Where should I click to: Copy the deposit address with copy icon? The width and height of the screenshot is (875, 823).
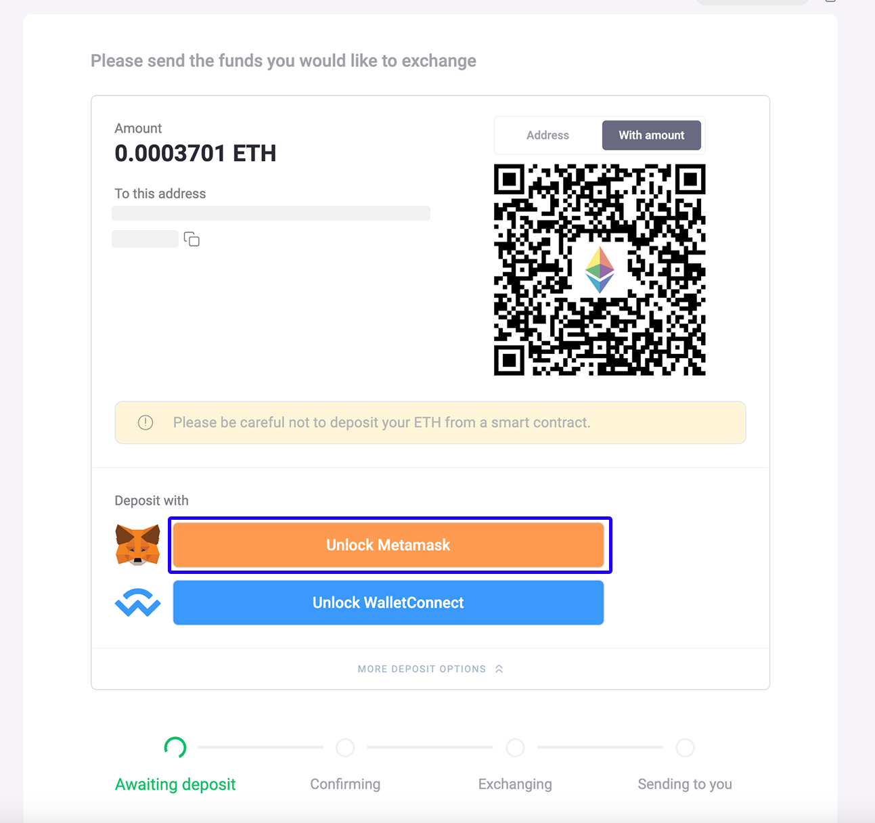(192, 240)
